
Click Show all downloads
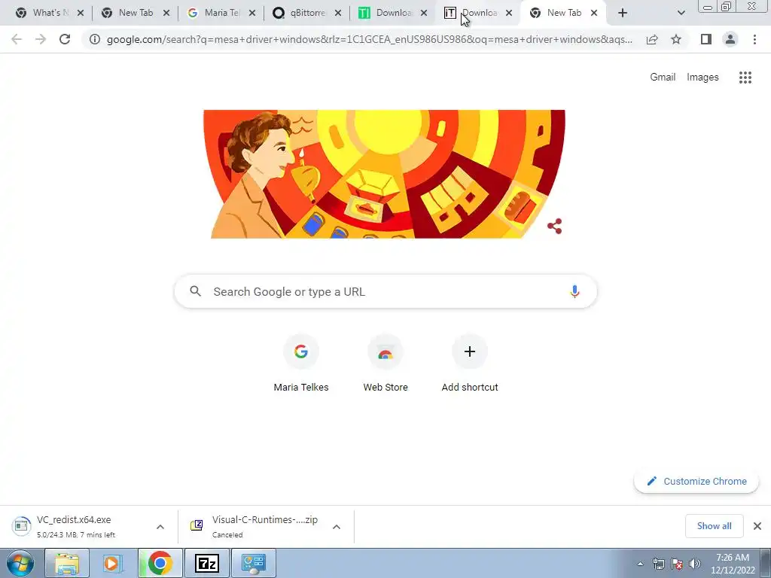pos(714,526)
